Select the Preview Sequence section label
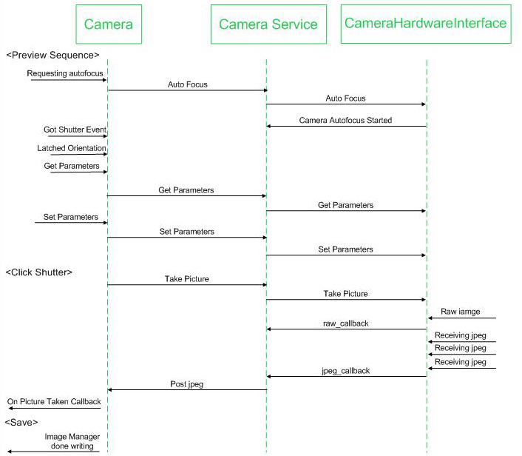The image size is (522, 456). pos(52,55)
